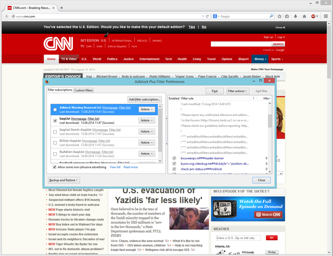Enable EasyList Dutch+EasyList checkbox
Screen dimensions: 333x256
(x=55, y=132)
